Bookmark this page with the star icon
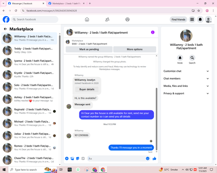217x173 pixels. tap(199, 10)
